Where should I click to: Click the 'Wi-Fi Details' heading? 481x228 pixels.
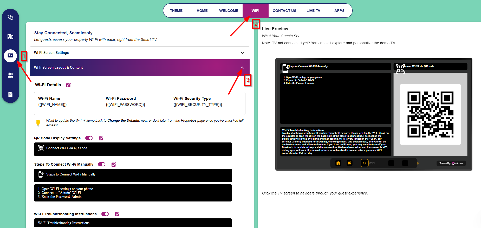coord(48,85)
